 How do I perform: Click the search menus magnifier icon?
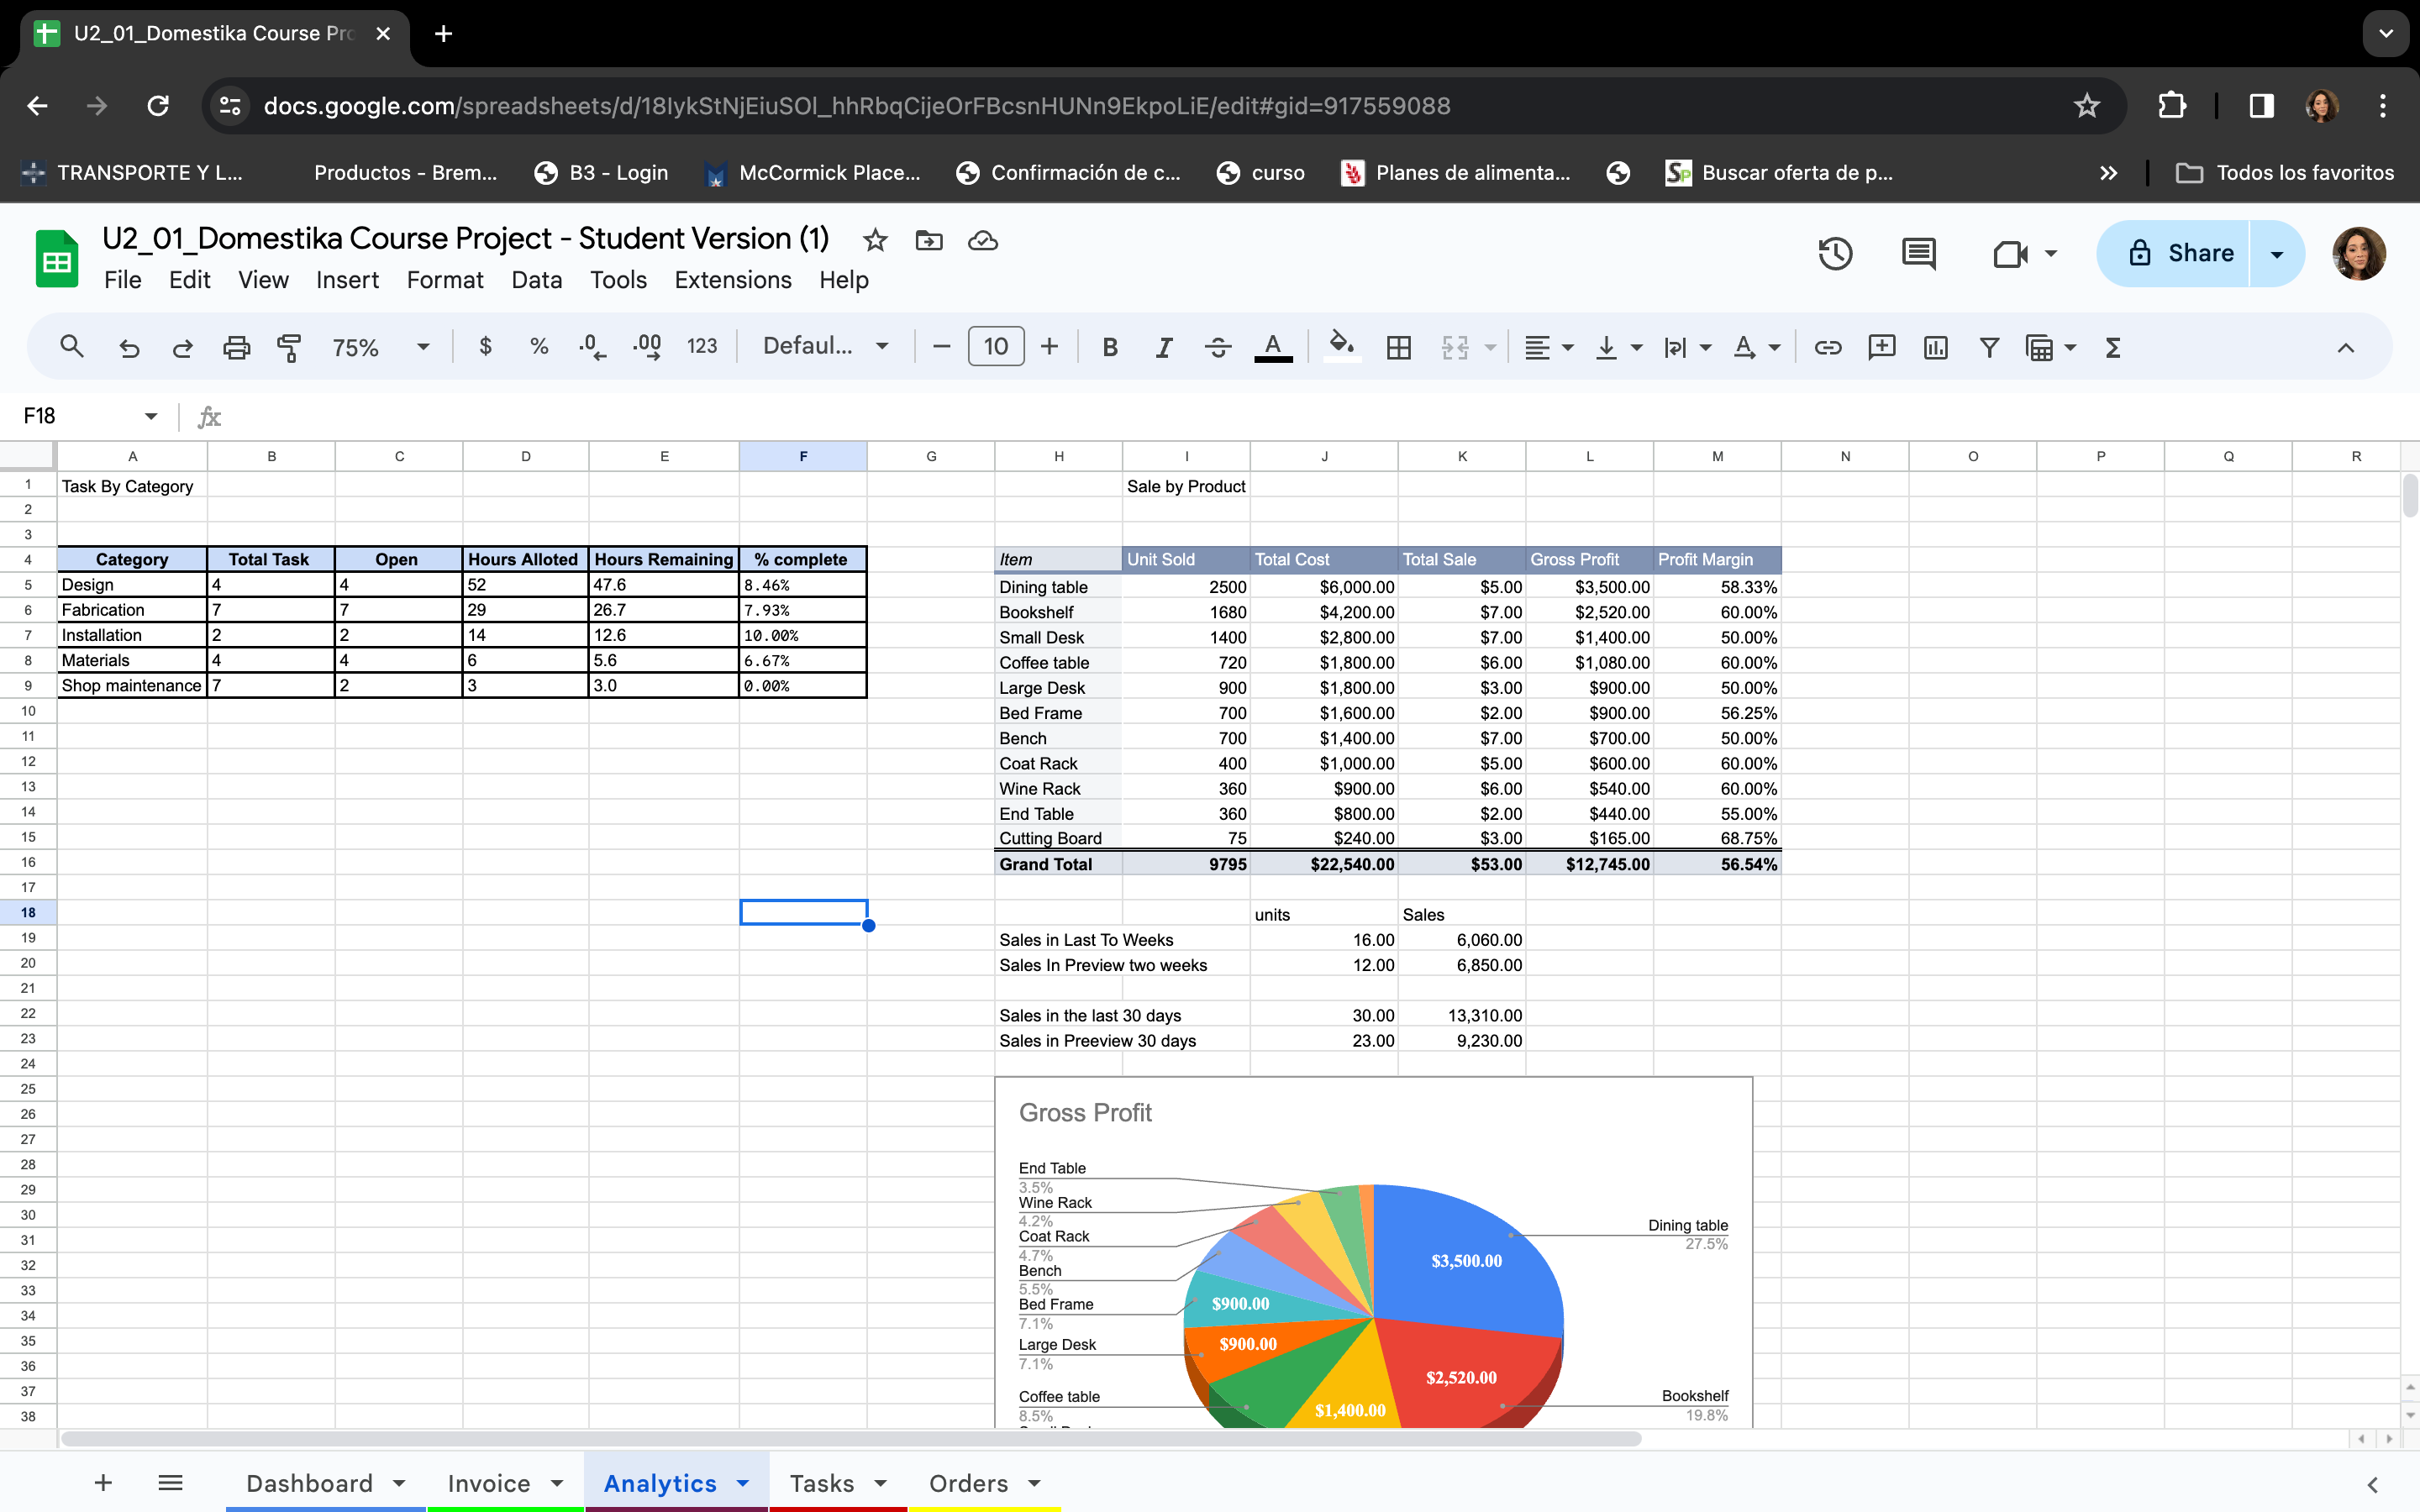coord(71,347)
